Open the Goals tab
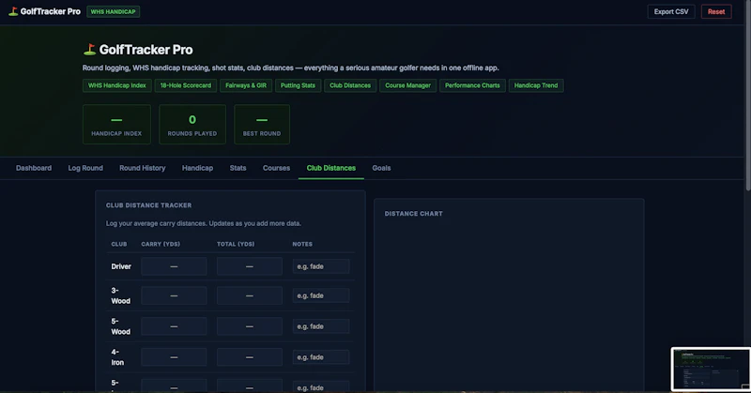The image size is (751, 393). point(381,168)
